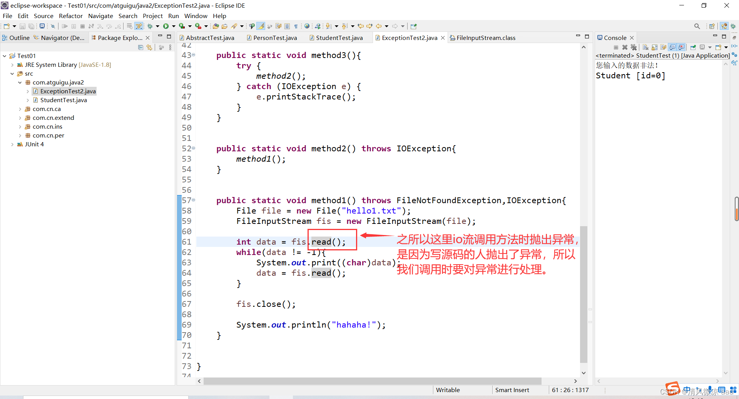739x399 pixels.
Task: Expand the com.cn.ca package
Action: click(20, 109)
